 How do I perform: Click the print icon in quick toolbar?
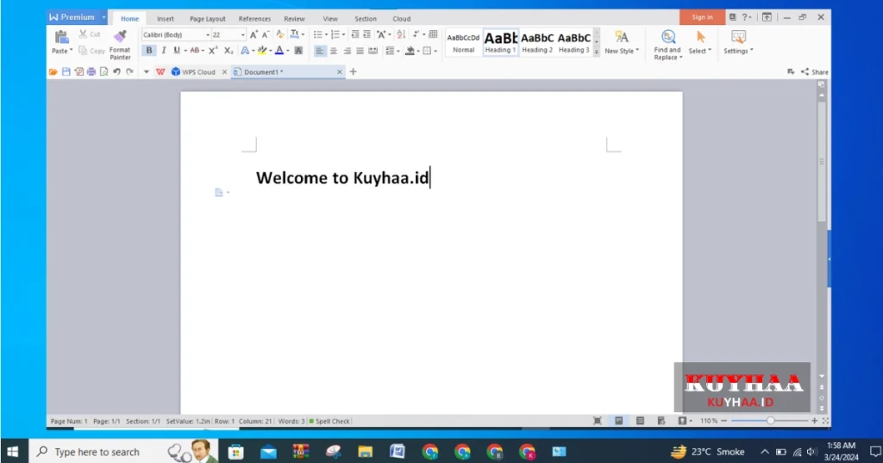pos(91,72)
